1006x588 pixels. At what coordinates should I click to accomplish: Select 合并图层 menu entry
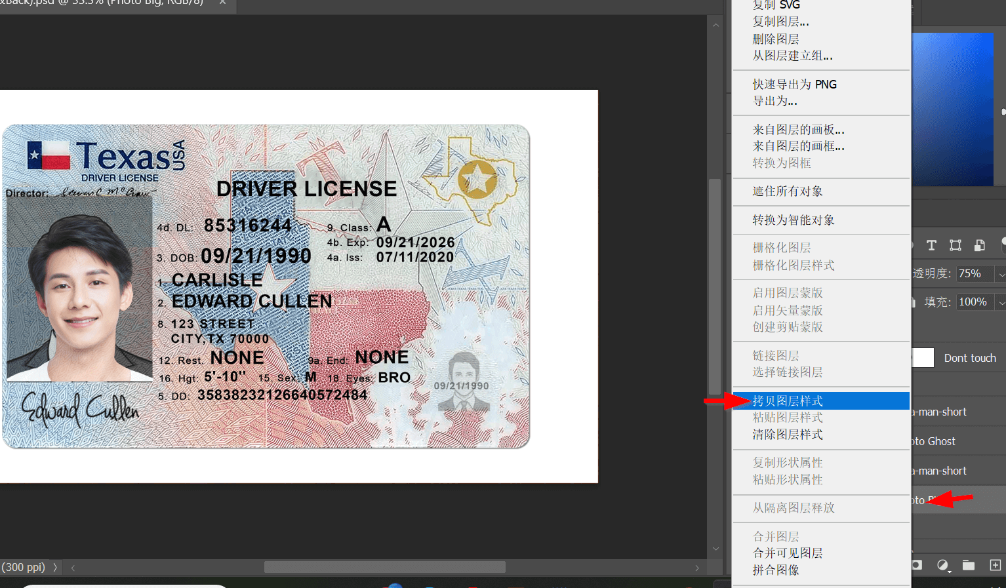click(775, 536)
